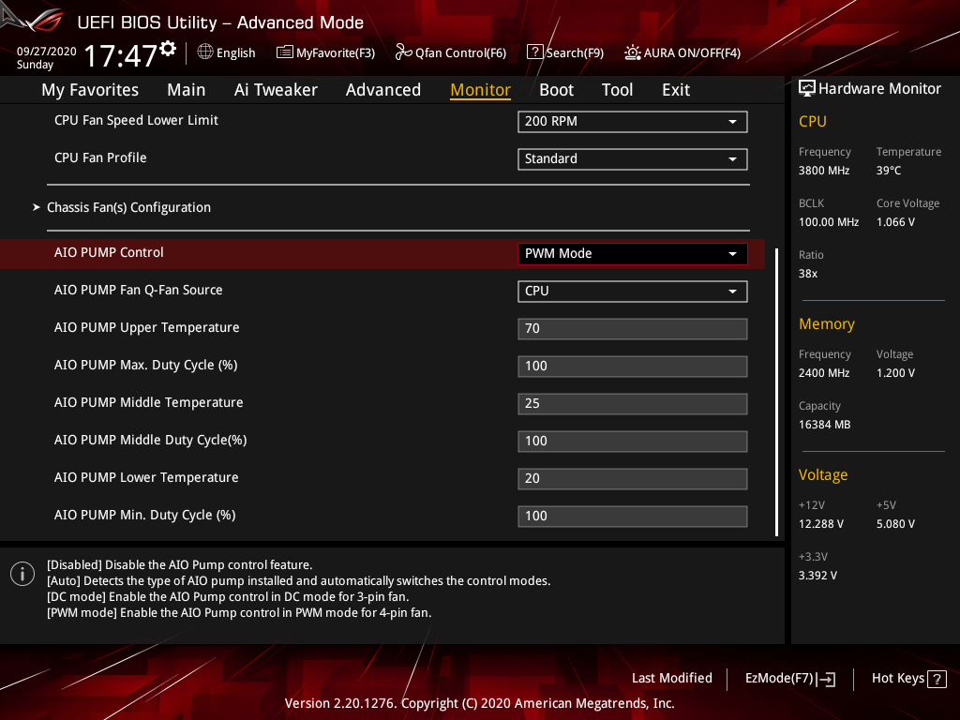This screenshot has width=960, height=720.
Task: Switch to Advanced tab
Action: (x=383, y=90)
